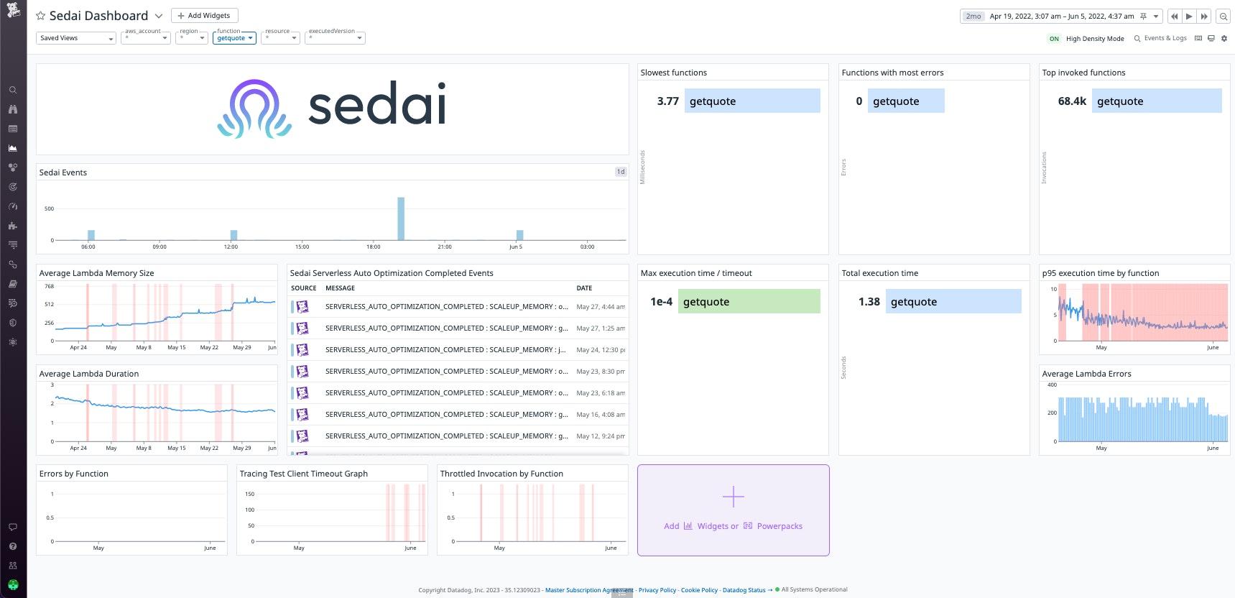1235x598 pixels.
Task: Click the Add Widgets button
Action: pyautogui.click(x=204, y=16)
